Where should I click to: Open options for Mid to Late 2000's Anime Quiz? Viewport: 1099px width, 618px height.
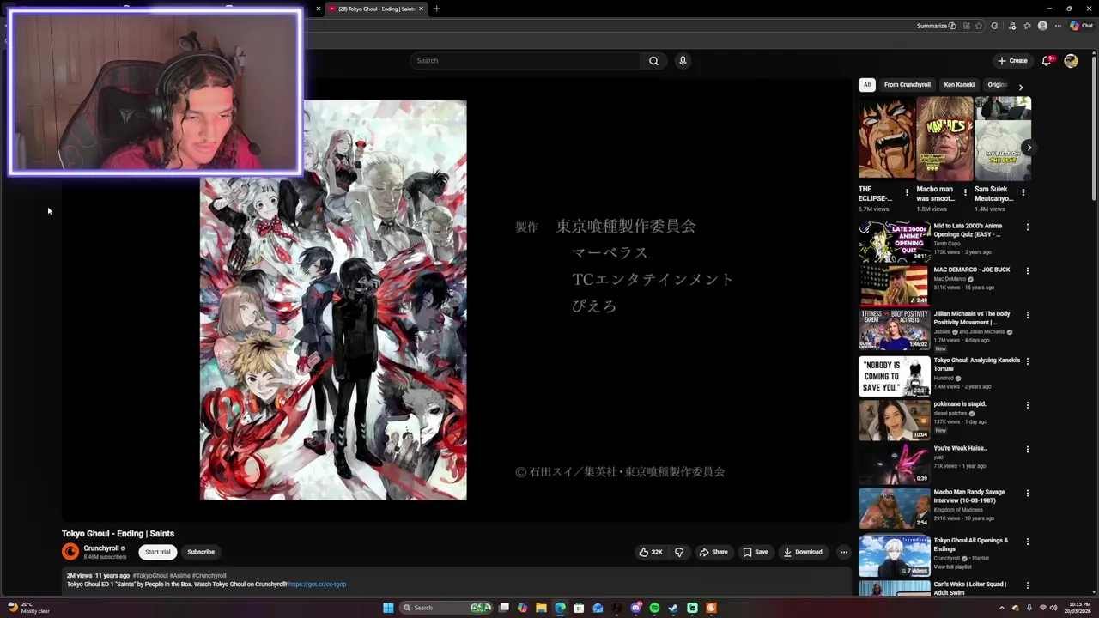click(x=1027, y=227)
